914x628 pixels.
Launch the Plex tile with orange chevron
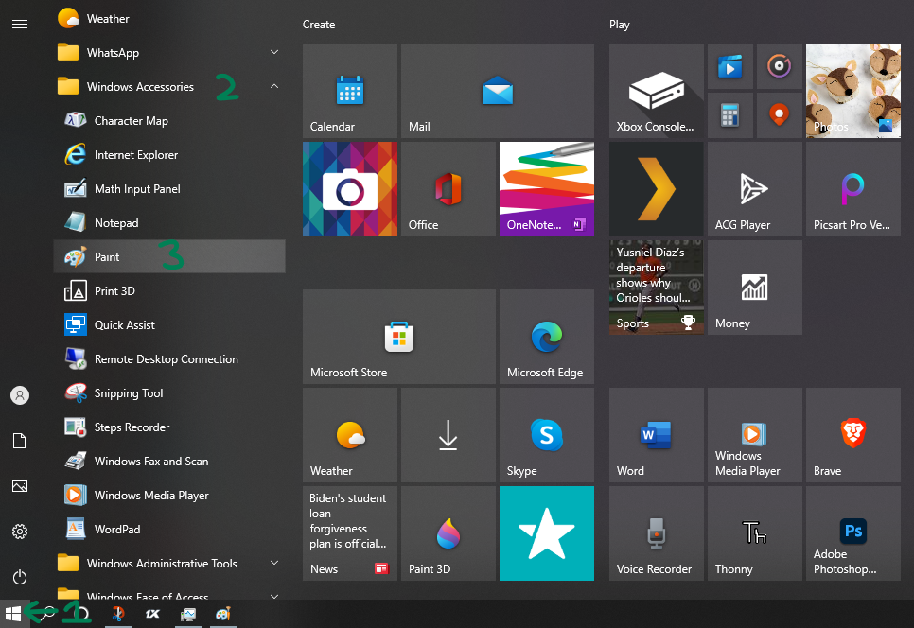(x=657, y=189)
